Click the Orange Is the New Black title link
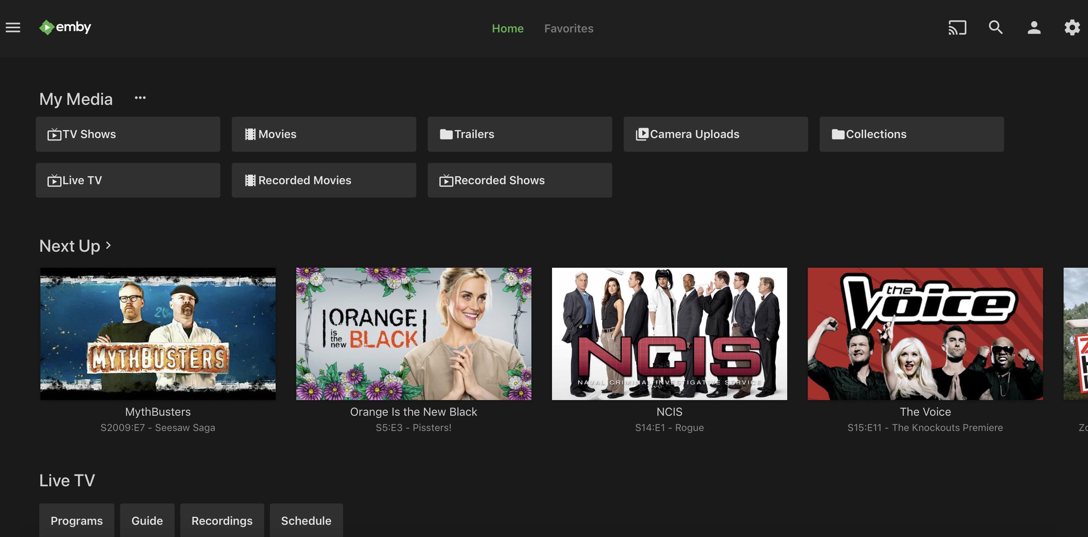 (x=413, y=412)
